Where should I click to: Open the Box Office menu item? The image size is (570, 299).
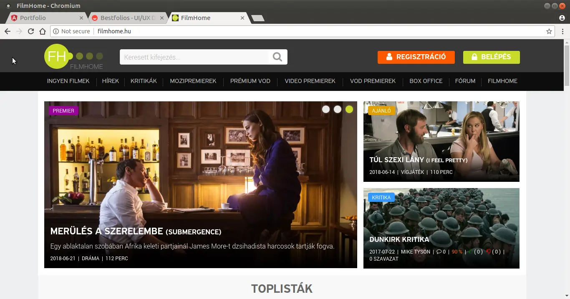[x=426, y=81]
